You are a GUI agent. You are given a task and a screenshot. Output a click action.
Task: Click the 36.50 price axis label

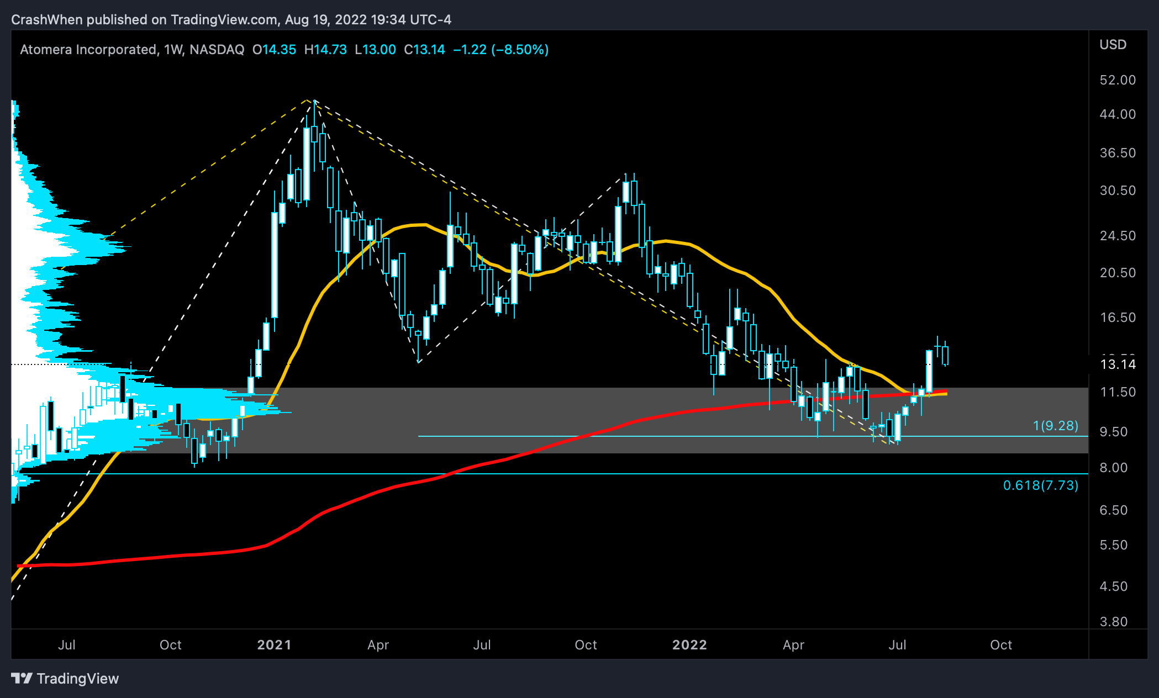pos(1118,153)
